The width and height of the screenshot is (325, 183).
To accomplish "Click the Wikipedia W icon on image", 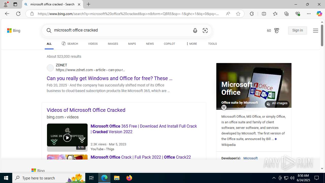I will (x=224, y=107).
